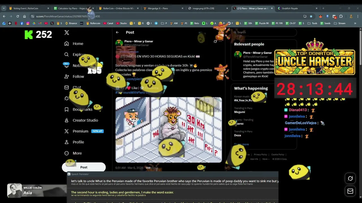Click the browser address bar URL
This screenshot has width=362, height=203.
click(68, 16)
